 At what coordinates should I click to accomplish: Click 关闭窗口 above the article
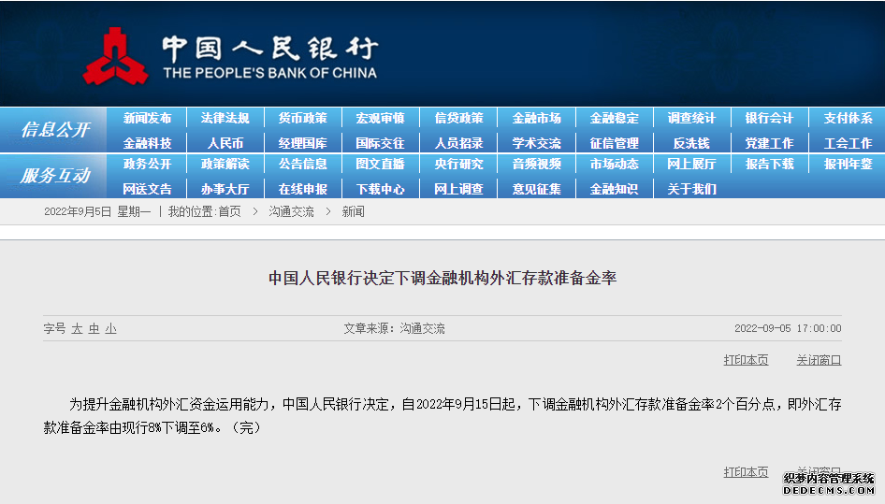point(819,360)
